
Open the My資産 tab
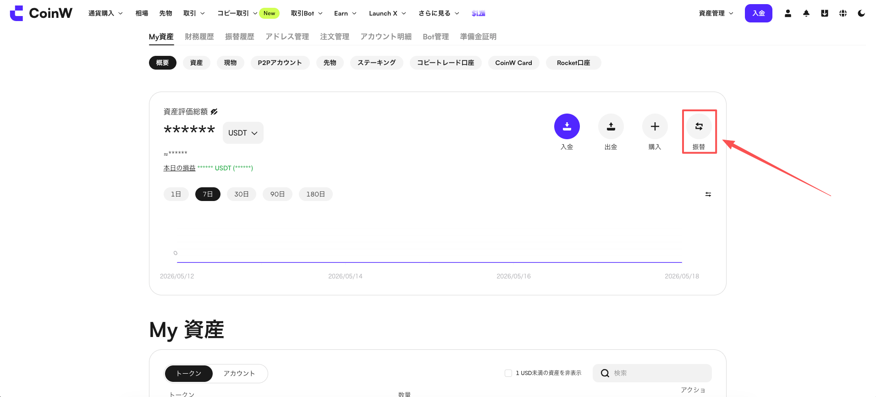pyautogui.click(x=161, y=37)
